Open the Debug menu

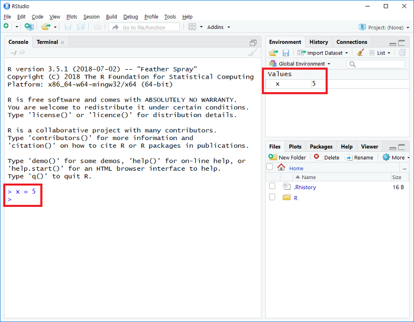pyautogui.click(x=131, y=17)
